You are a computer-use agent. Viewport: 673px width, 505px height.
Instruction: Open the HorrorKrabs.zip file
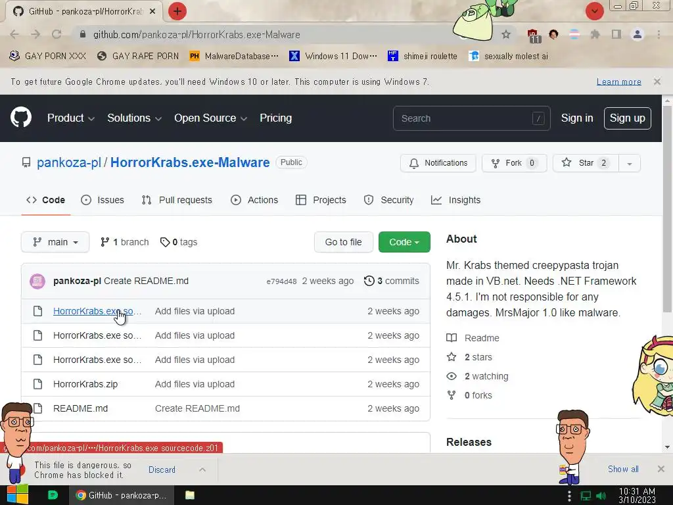(x=85, y=384)
